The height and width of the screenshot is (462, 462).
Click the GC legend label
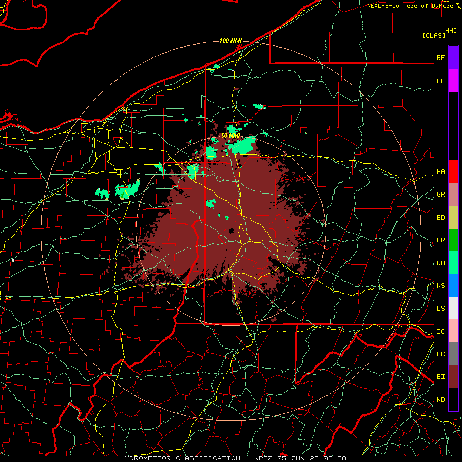[x=440, y=354]
